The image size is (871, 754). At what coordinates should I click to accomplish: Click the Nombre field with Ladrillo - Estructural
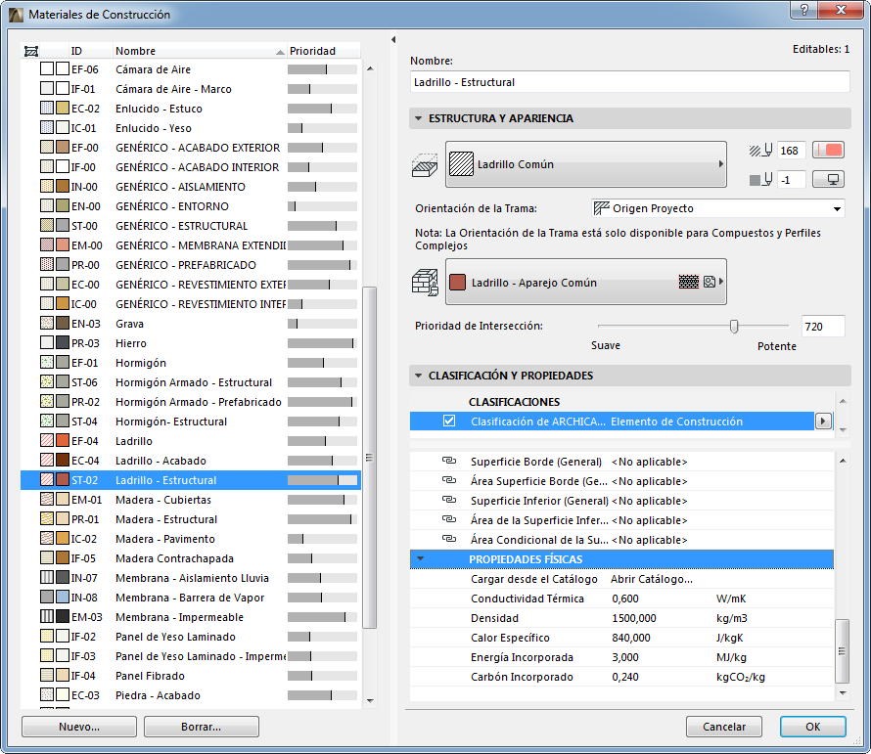pos(629,82)
